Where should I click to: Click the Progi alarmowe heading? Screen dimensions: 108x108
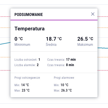pyautogui.click(x=64, y=78)
